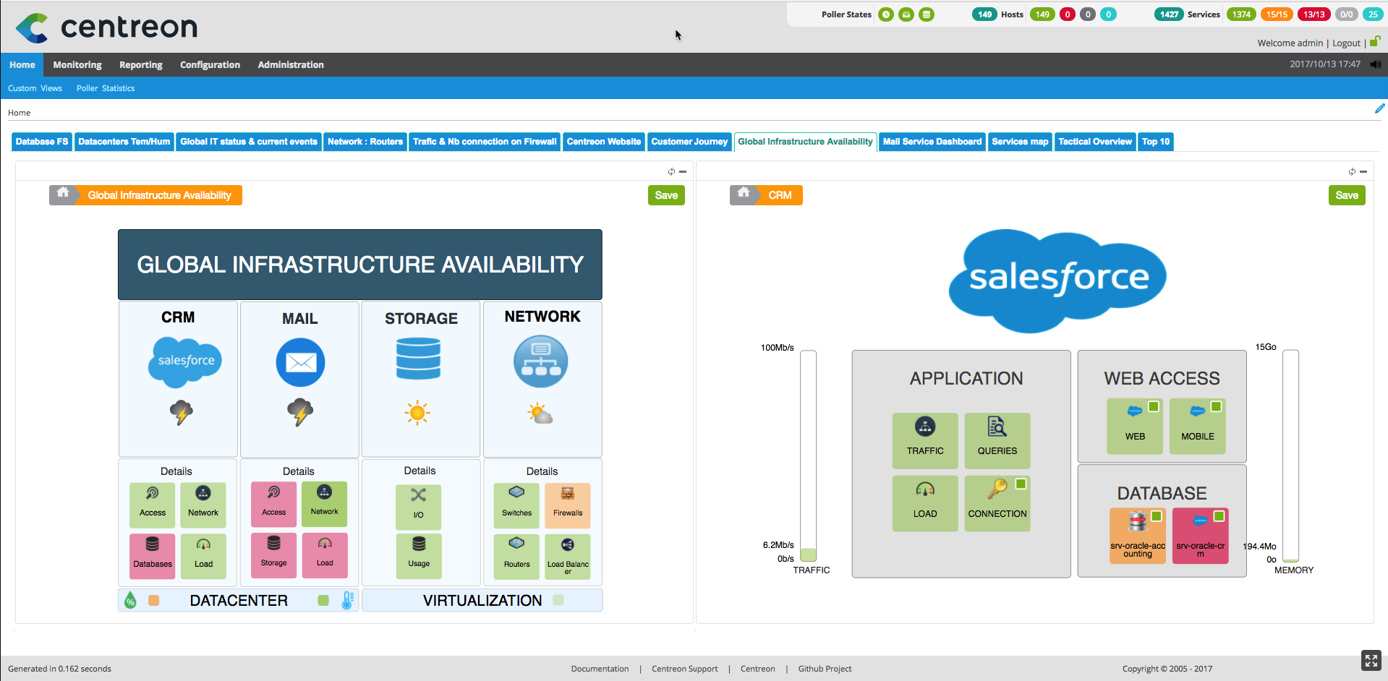Screen dimensions: 1388x681
Task: Click the TRAFFIC gauge bar
Action: [809, 456]
